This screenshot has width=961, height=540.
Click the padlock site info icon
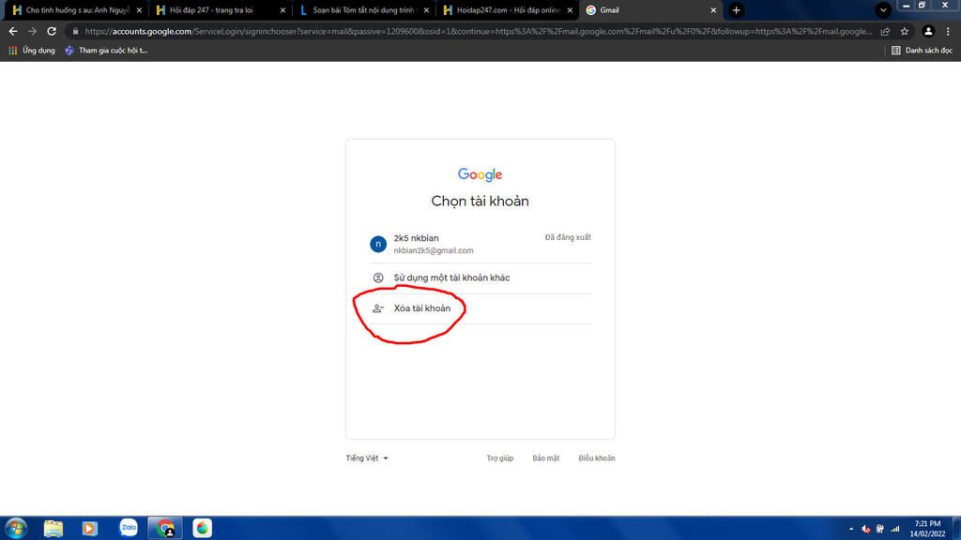tap(75, 31)
